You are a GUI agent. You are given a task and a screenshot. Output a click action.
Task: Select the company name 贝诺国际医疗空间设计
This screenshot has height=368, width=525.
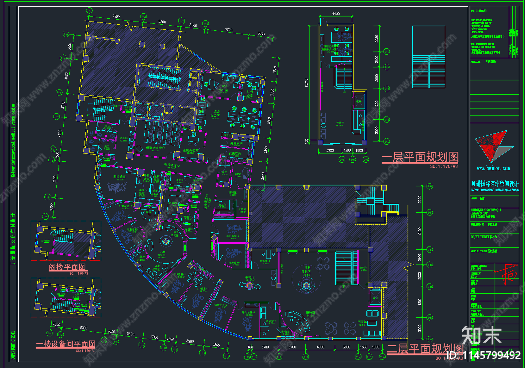[x=495, y=184]
